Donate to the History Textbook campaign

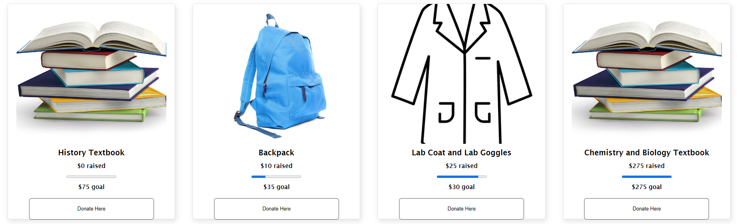92,209
